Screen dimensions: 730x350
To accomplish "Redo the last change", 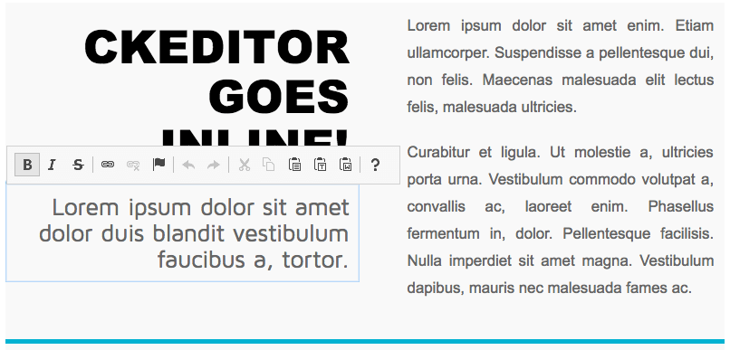I will pos(213,165).
